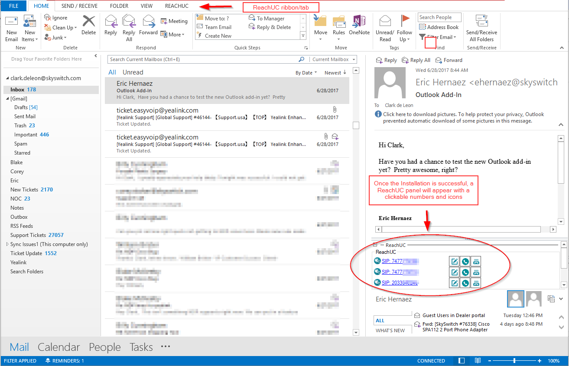Adjust the zoom slider handle in the status bar
This screenshot has width=569, height=366.
coord(514,361)
